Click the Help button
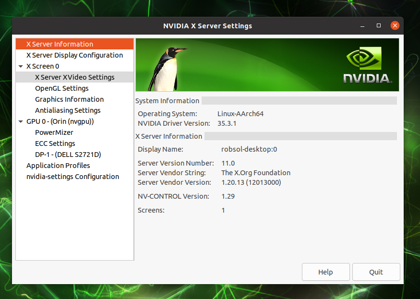The width and height of the screenshot is (420, 299). coord(325,272)
